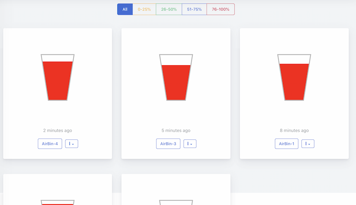Click the partially visible glass below AirBin-4
356x205 pixels.
(x=58, y=202)
